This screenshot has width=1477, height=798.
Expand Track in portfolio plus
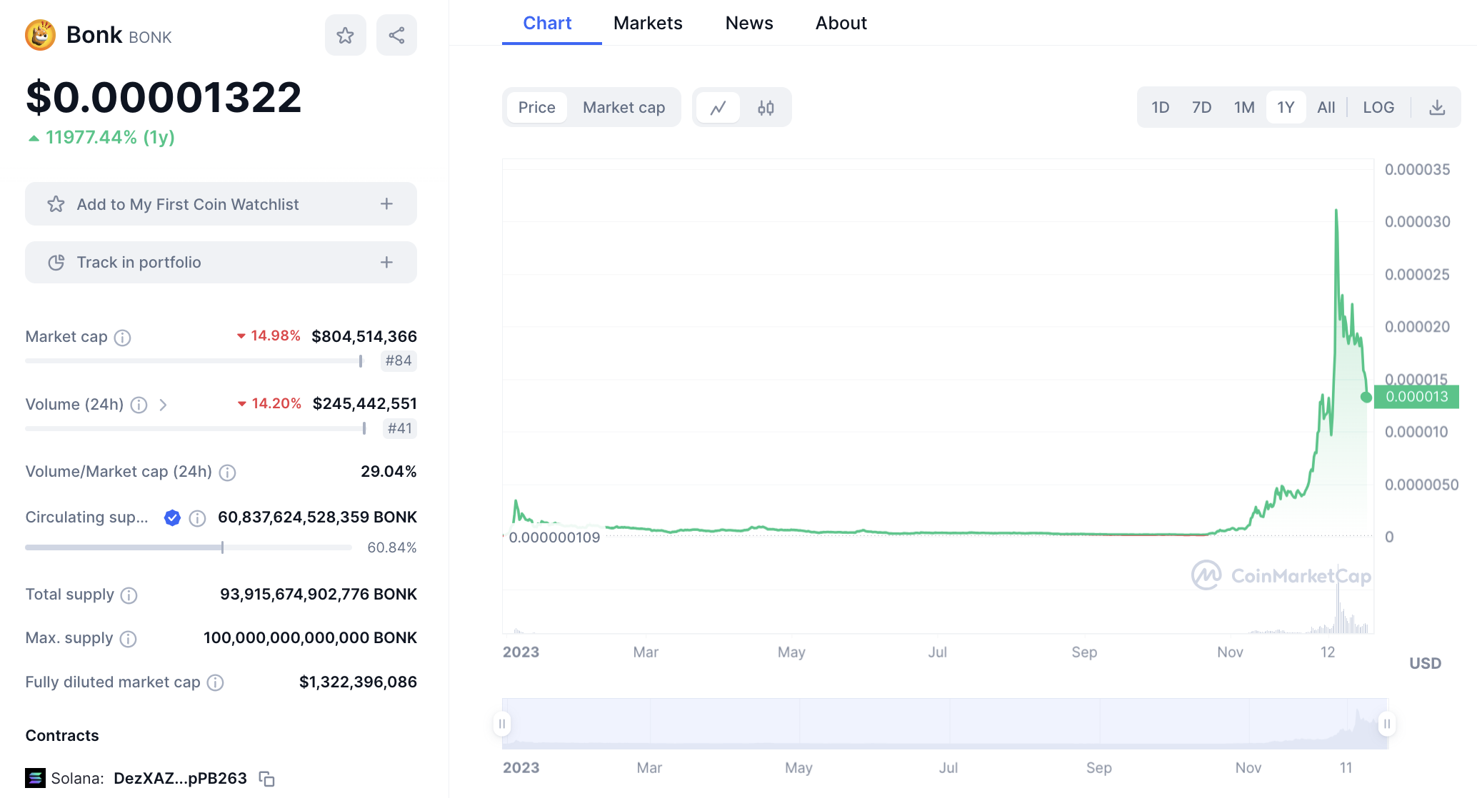(386, 263)
